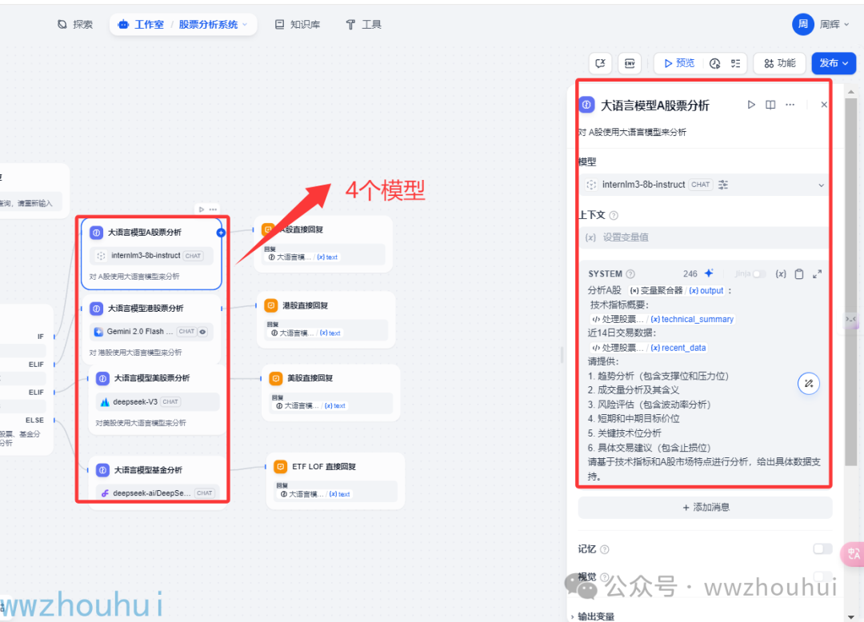Viewport: 864px width, 622px height.
Task: Copy the SYSTEM prompt with clipboard icon
Action: (798, 274)
